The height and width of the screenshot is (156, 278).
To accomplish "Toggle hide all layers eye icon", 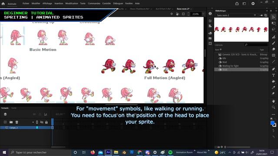I will click(42, 122).
